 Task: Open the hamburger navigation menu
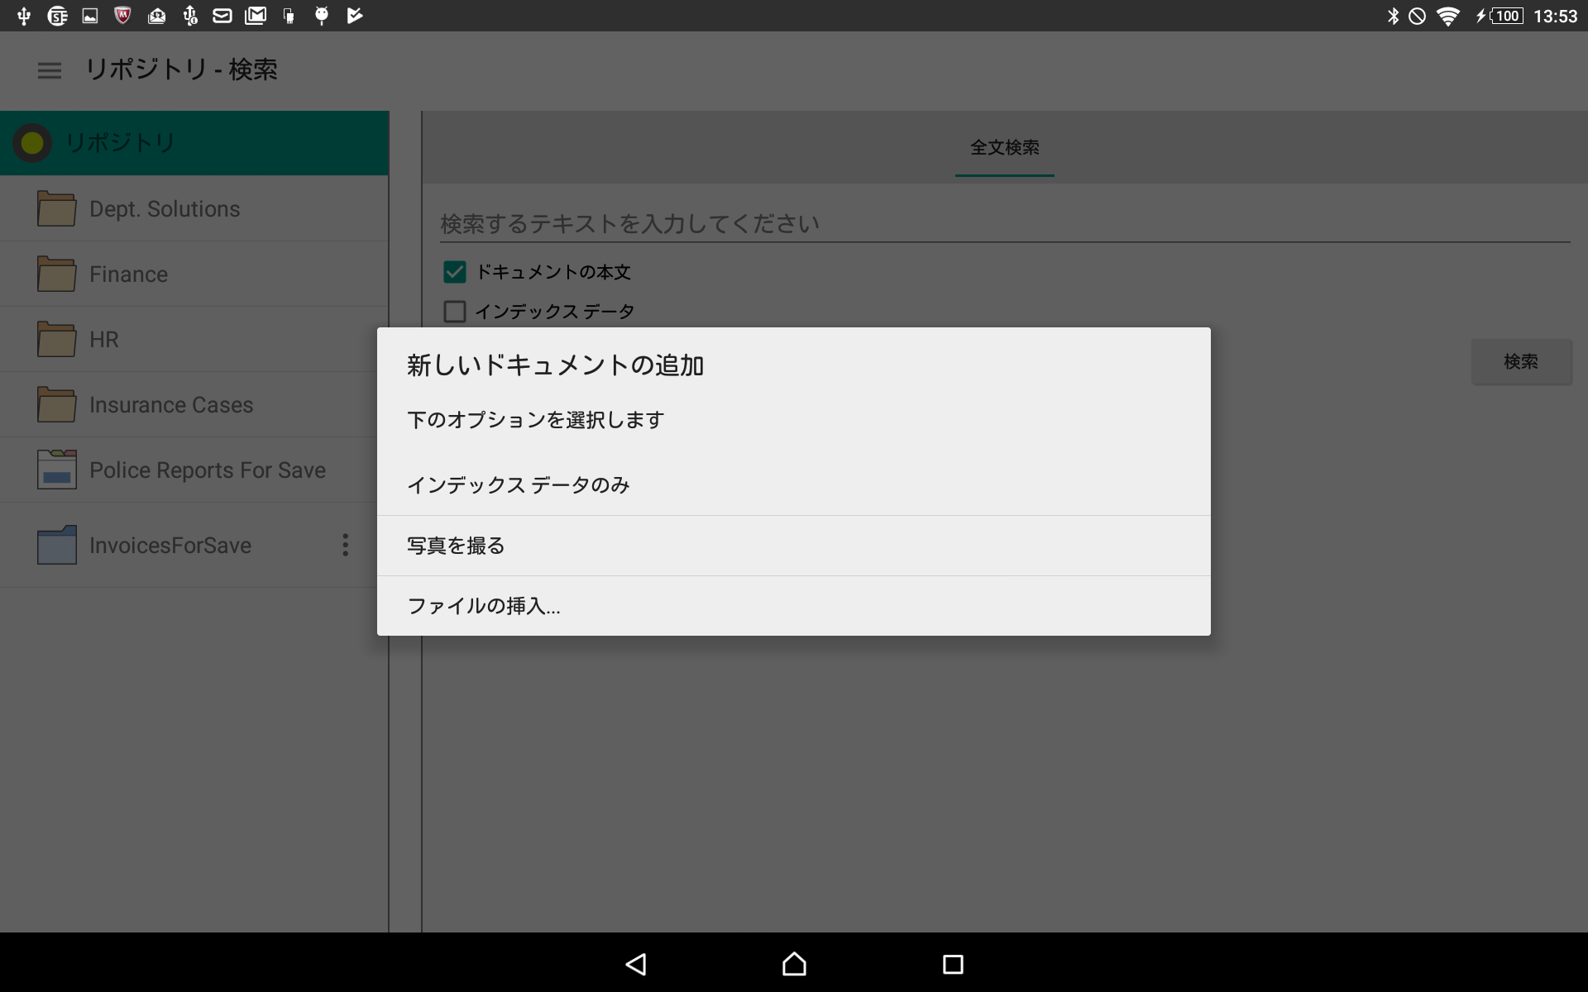pyautogui.click(x=50, y=70)
